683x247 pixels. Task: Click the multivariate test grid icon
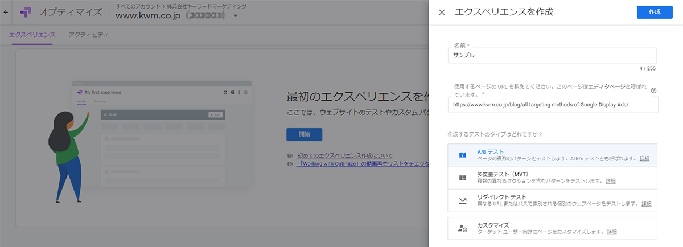click(463, 178)
